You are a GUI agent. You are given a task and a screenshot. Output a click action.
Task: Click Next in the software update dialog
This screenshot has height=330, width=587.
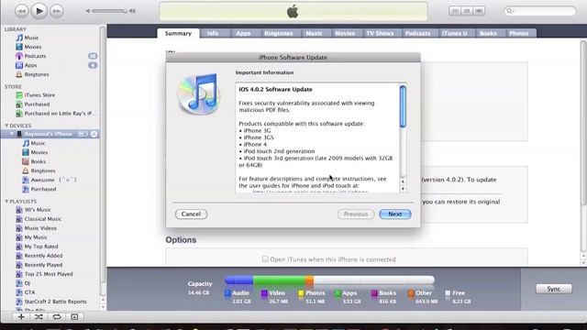click(395, 214)
